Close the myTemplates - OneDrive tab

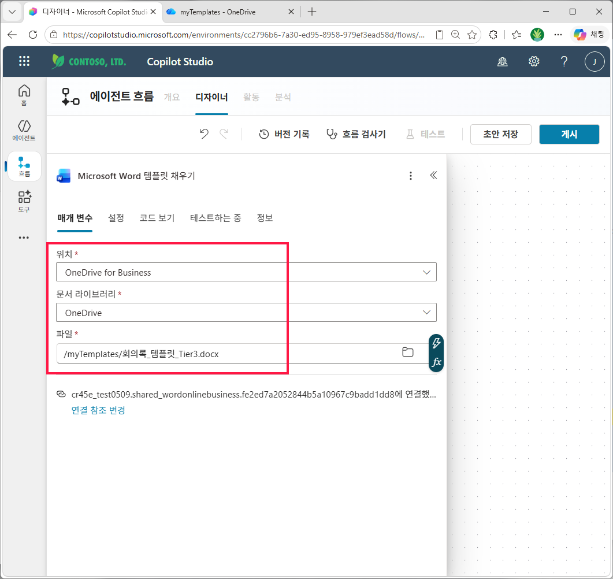[291, 12]
